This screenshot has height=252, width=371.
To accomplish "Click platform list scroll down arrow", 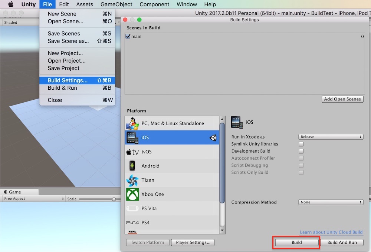I will [x=222, y=231].
